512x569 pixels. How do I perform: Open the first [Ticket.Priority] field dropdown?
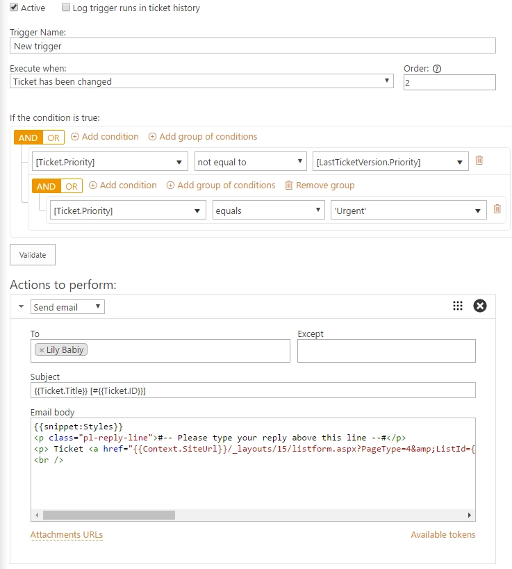[110, 161]
